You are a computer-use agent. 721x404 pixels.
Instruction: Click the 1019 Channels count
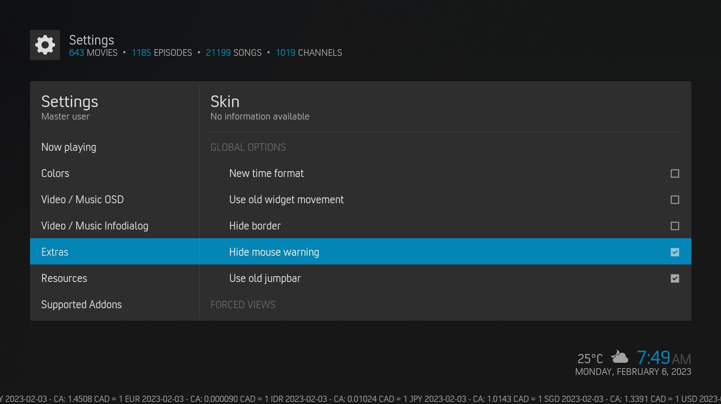tap(308, 53)
